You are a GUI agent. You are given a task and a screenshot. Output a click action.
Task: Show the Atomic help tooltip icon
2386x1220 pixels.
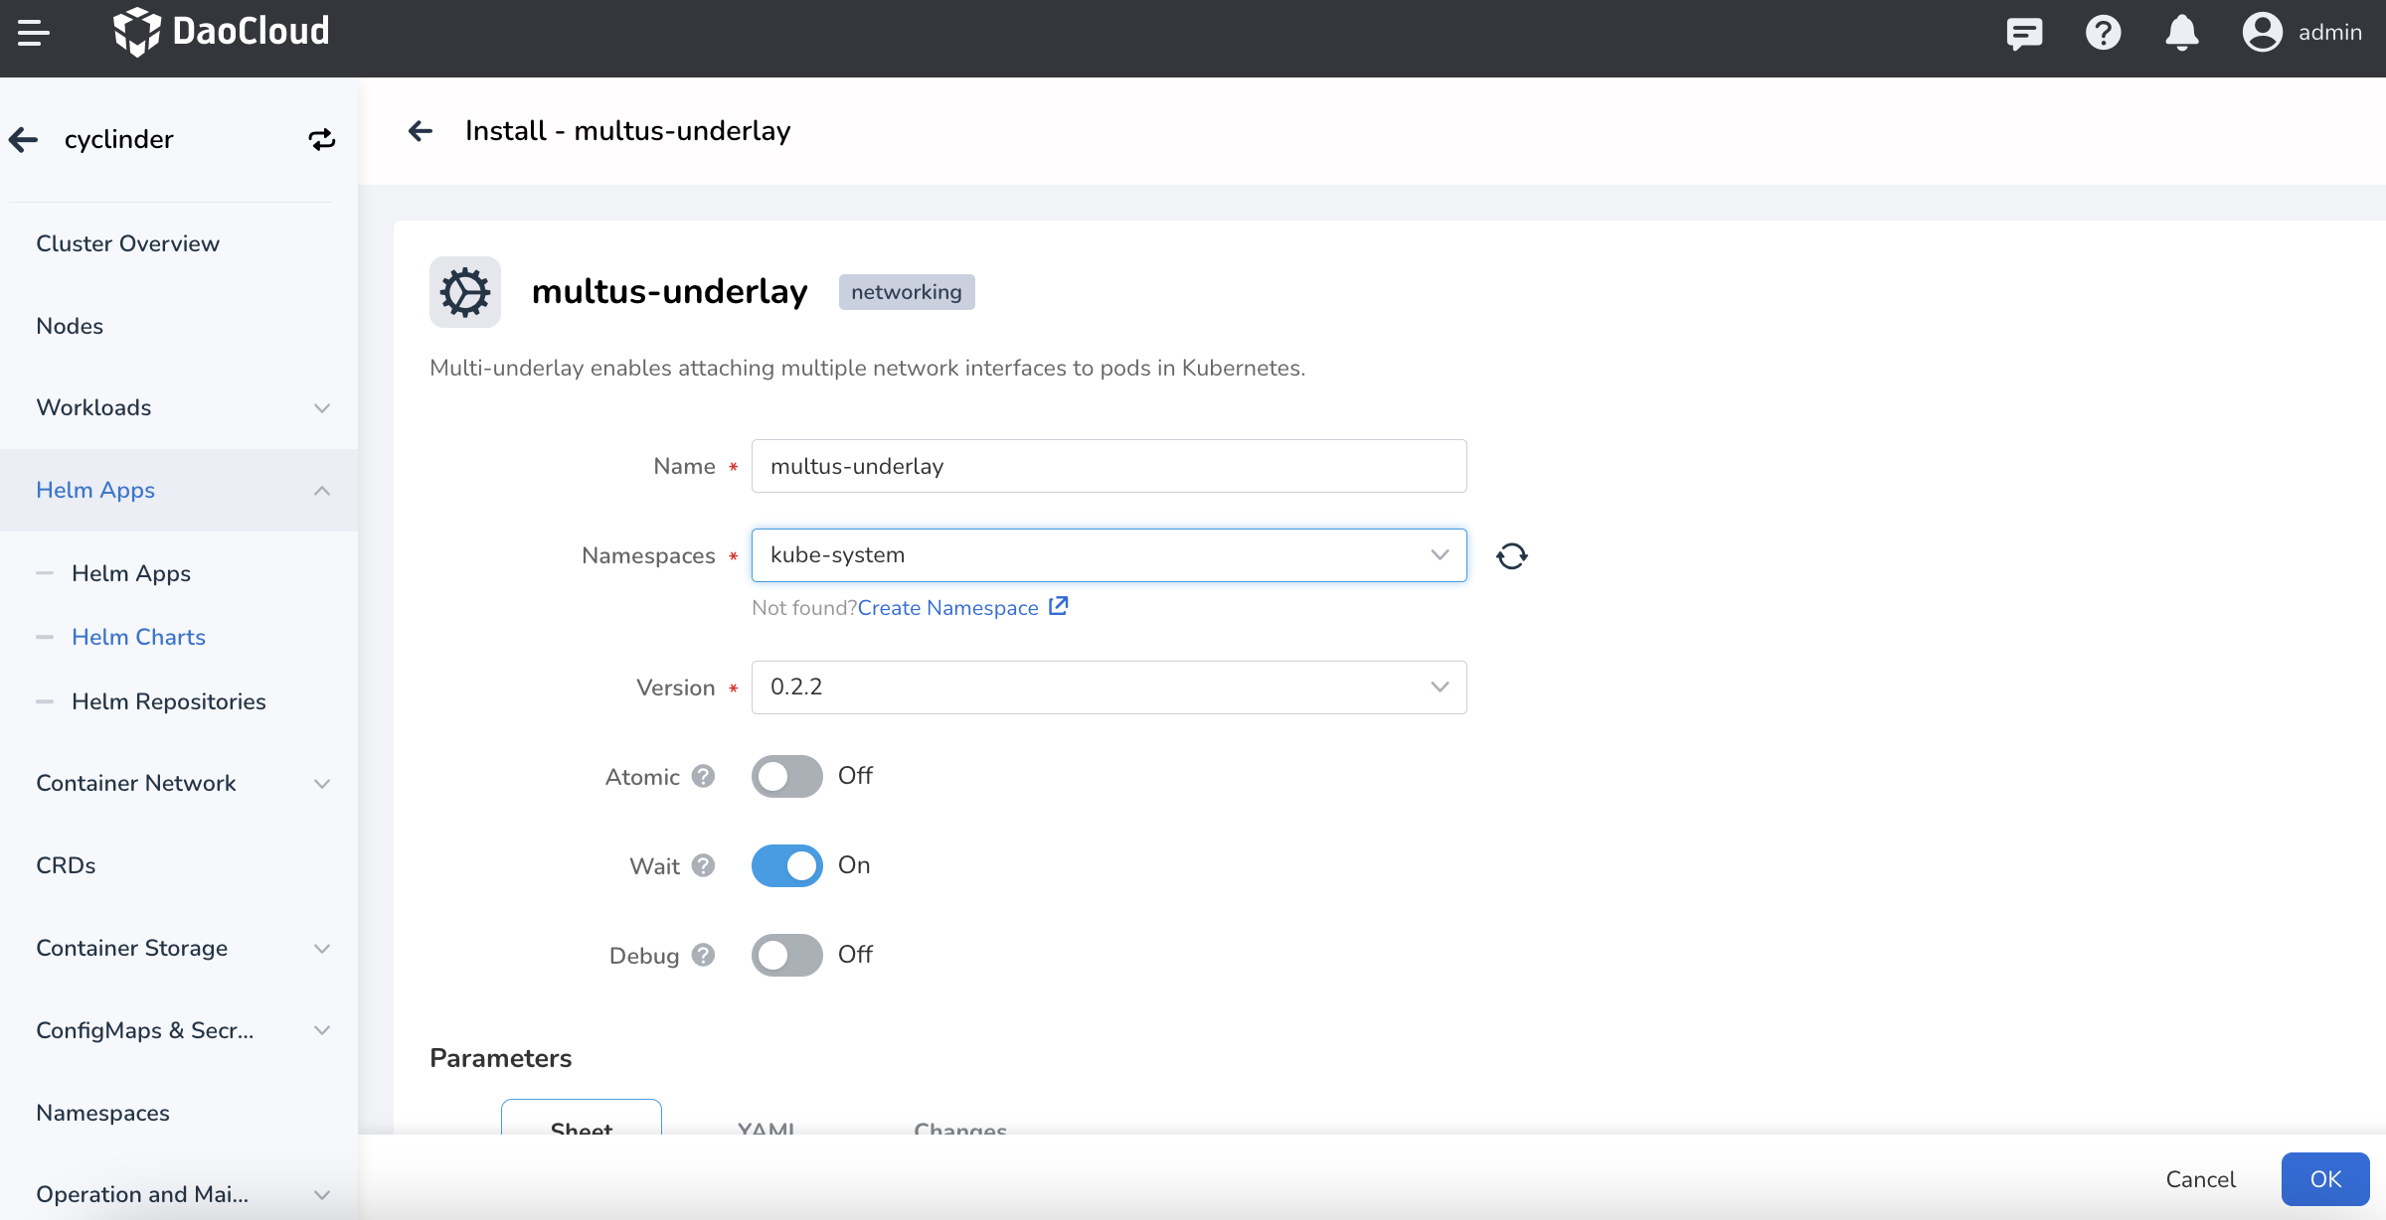(x=704, y=776)
